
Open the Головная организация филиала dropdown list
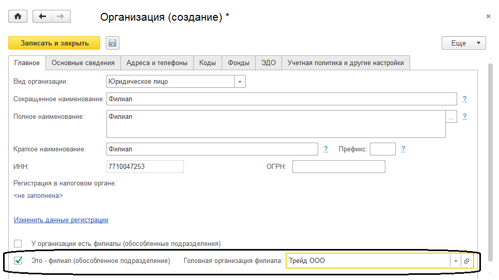point(455,261)
